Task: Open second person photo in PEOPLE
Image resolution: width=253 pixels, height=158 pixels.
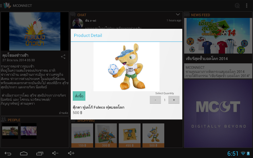Action: click(x=28, y=131)
